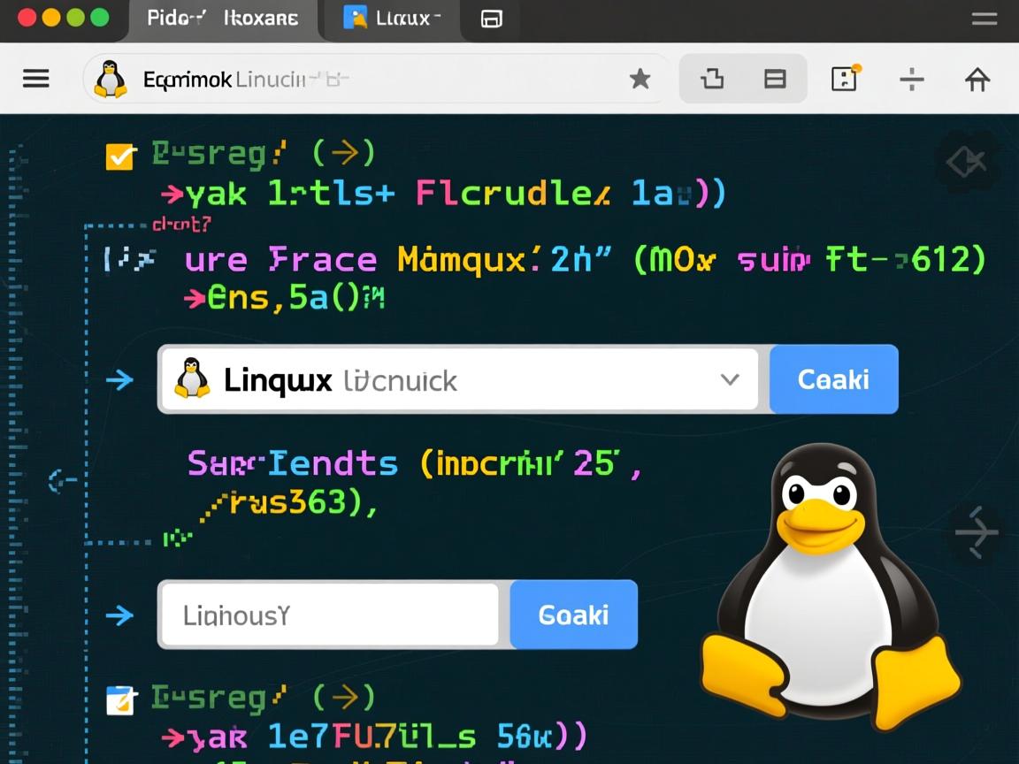The image size is (1019, 764).
Task: Open the reading list panel icon
Action: click(x=776, y=79)
